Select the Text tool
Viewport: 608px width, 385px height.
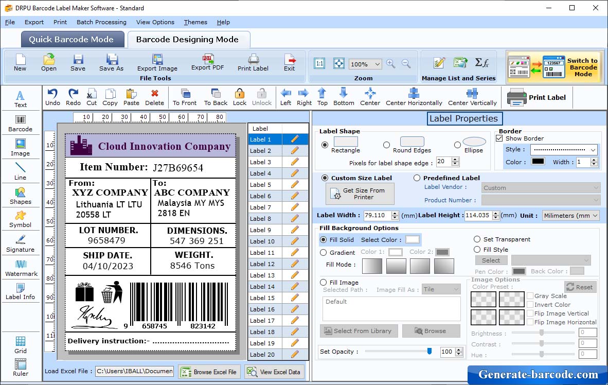point(20,99)
